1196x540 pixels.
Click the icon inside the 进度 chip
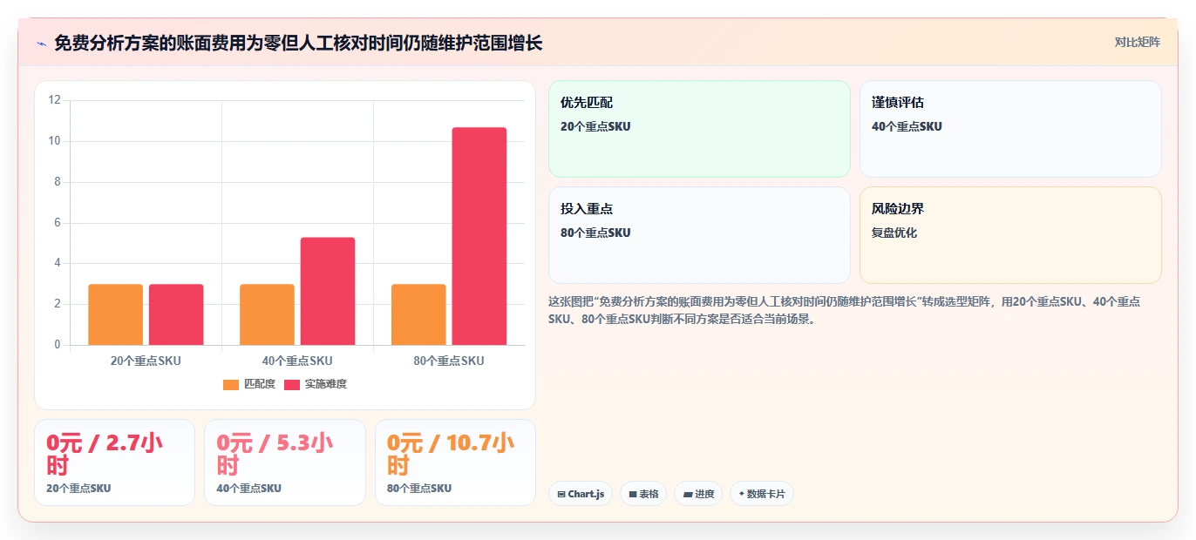pyautogui.click(x=688, y=494)
